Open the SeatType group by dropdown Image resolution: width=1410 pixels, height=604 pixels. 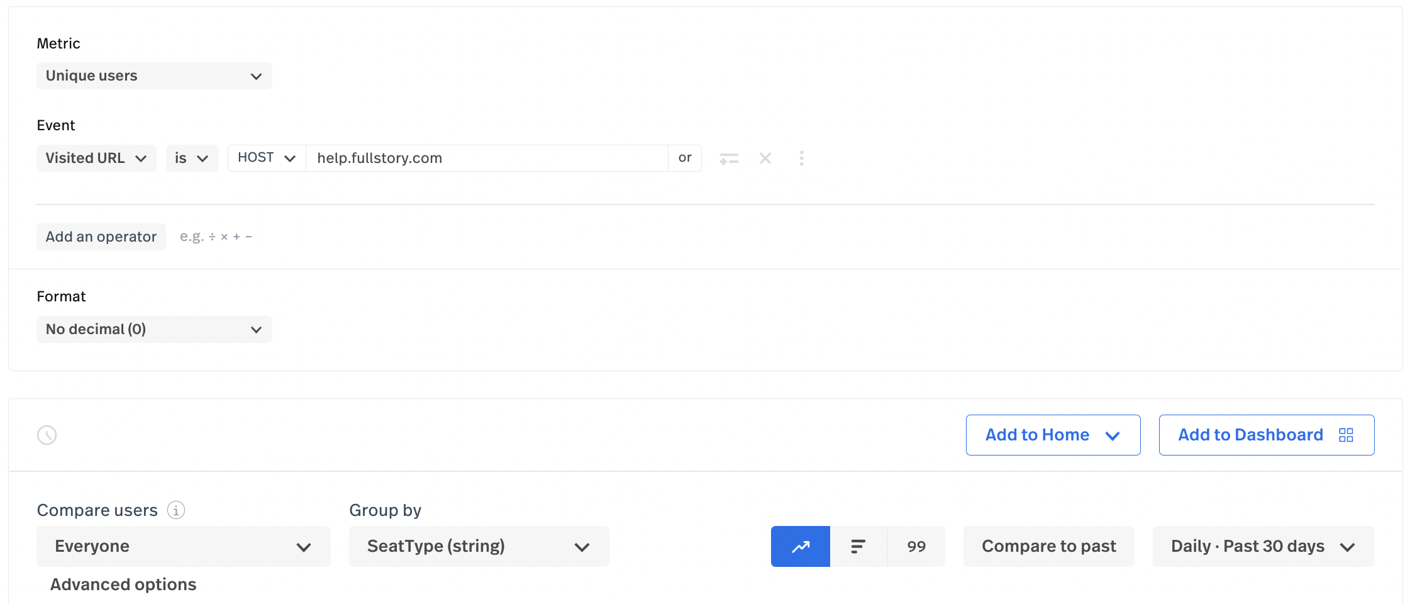click(479, 546)
